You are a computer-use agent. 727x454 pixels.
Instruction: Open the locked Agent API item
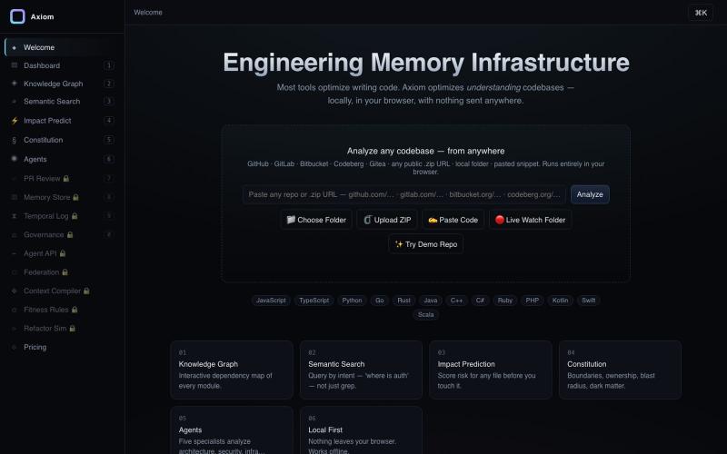[62, 253]
